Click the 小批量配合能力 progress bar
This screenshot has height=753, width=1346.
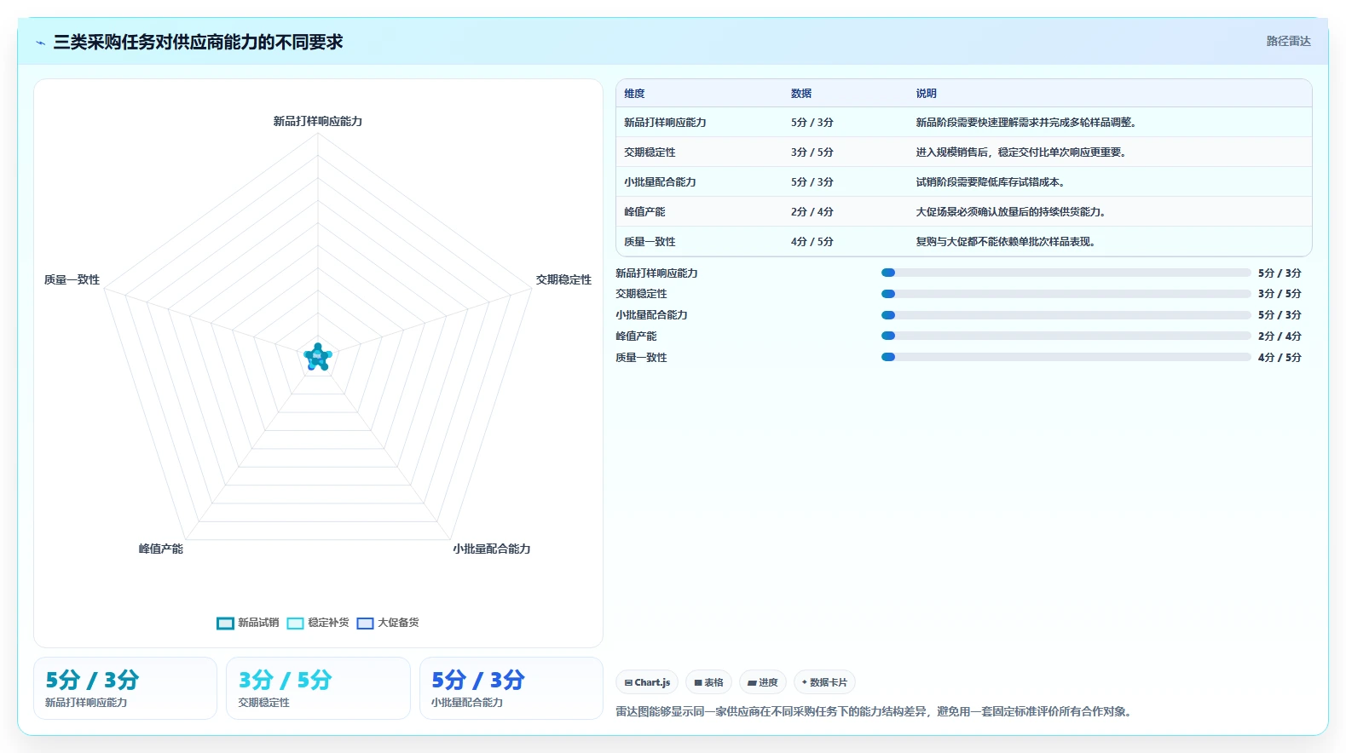[x=1066, y=315]
